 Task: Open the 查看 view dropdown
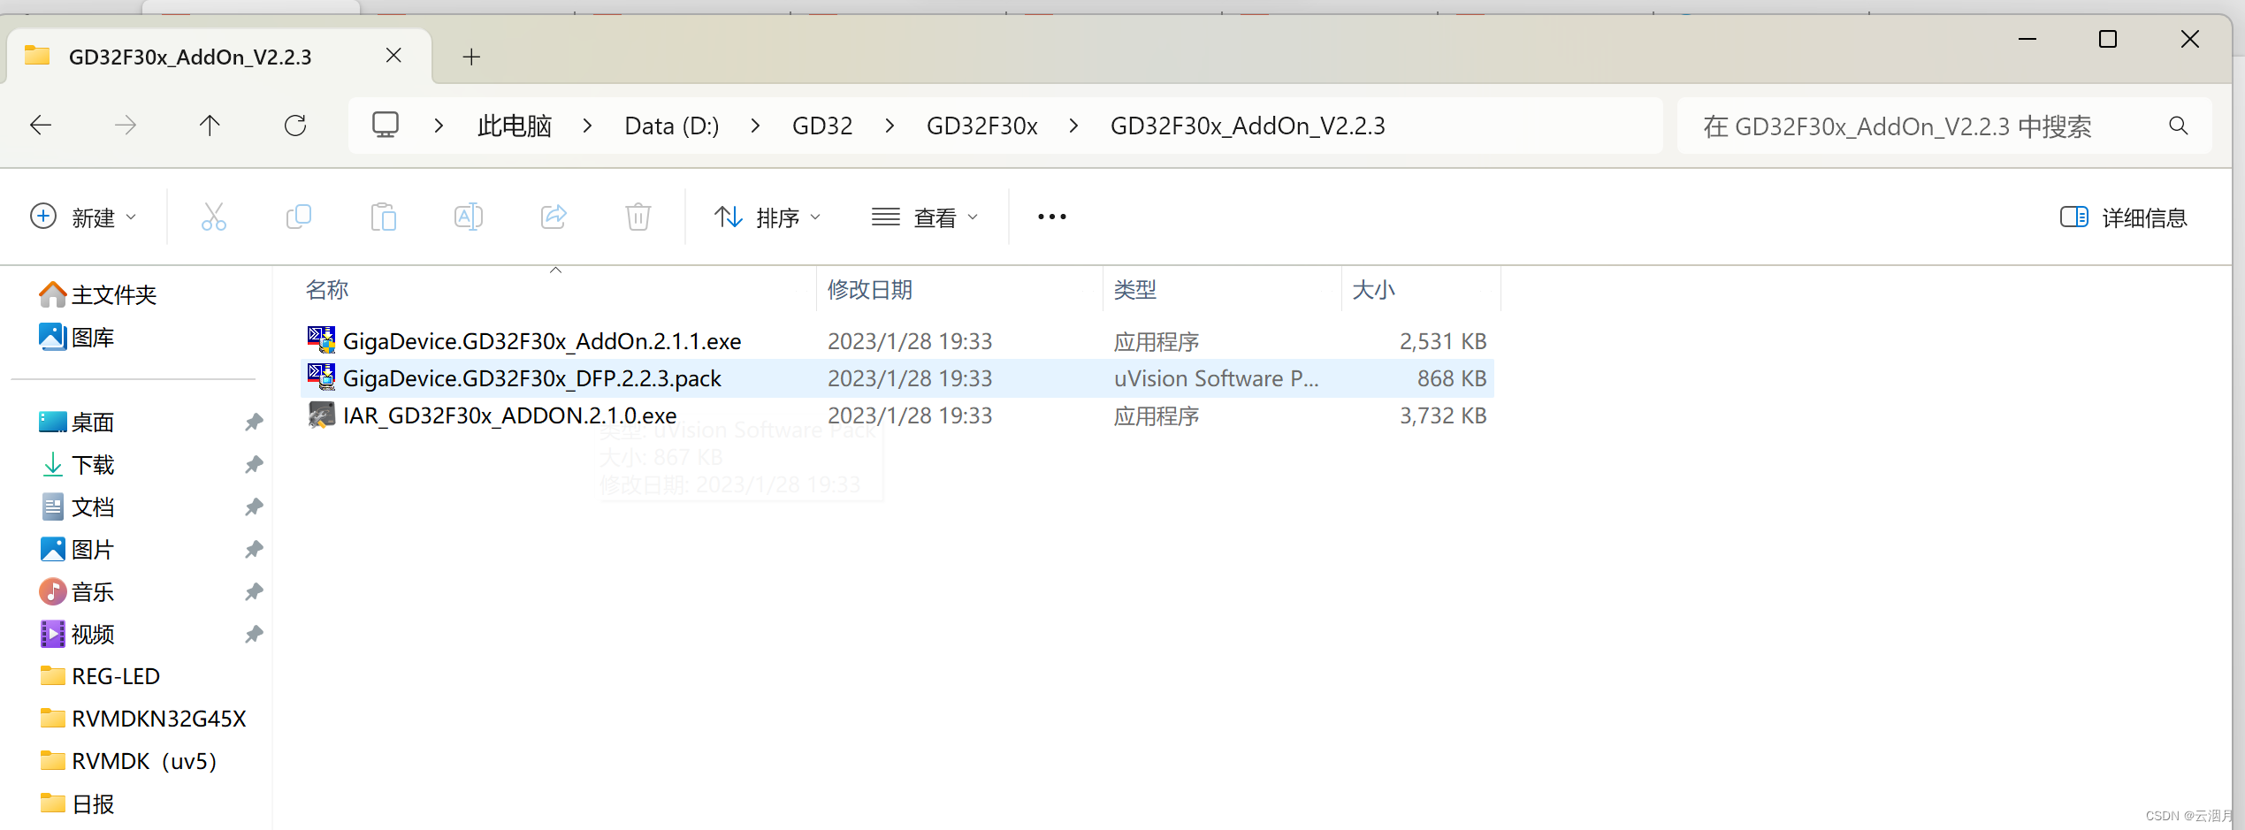(925, 217)
